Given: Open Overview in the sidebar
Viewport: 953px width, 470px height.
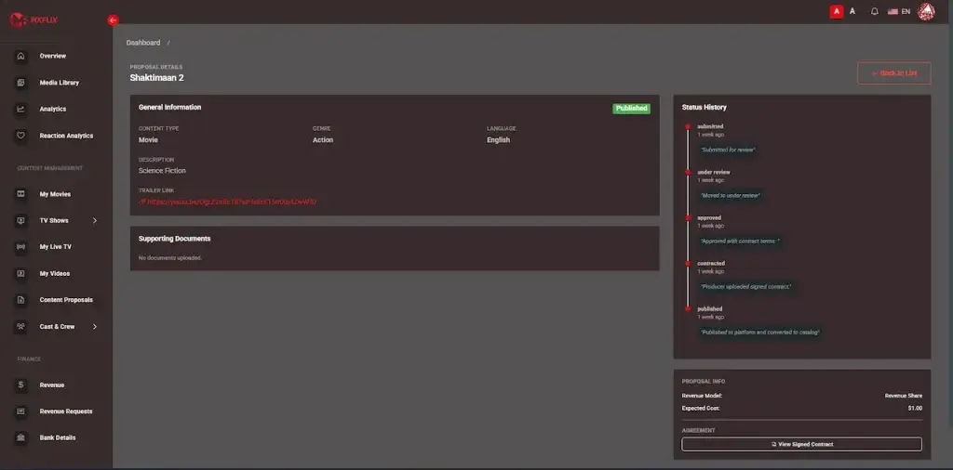Looking at the screenshot, I should (x=53, y=56).
